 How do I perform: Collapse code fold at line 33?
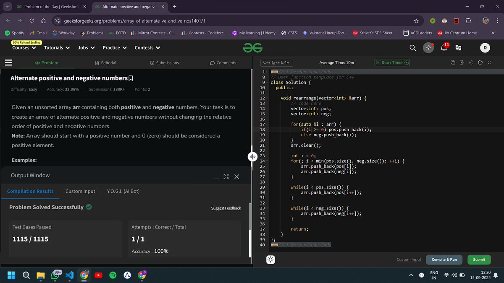coord(268,208)
